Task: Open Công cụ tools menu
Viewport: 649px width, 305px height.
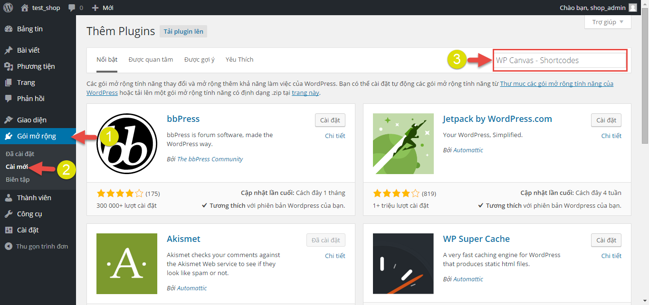Action: (x=38, y=213)
